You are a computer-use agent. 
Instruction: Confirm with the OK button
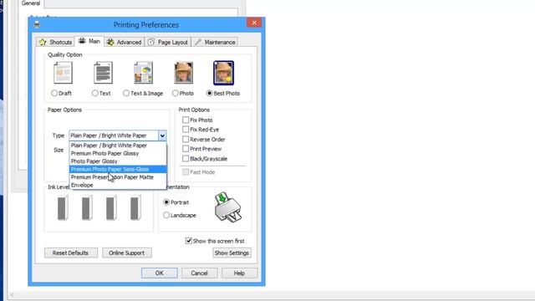160,273
